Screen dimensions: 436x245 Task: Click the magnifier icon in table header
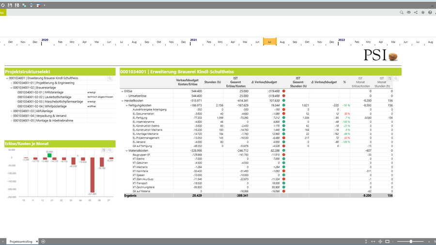click(x=396, y=78)
